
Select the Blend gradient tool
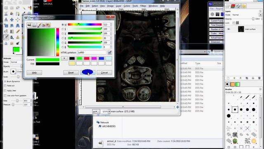click(12, 31)
